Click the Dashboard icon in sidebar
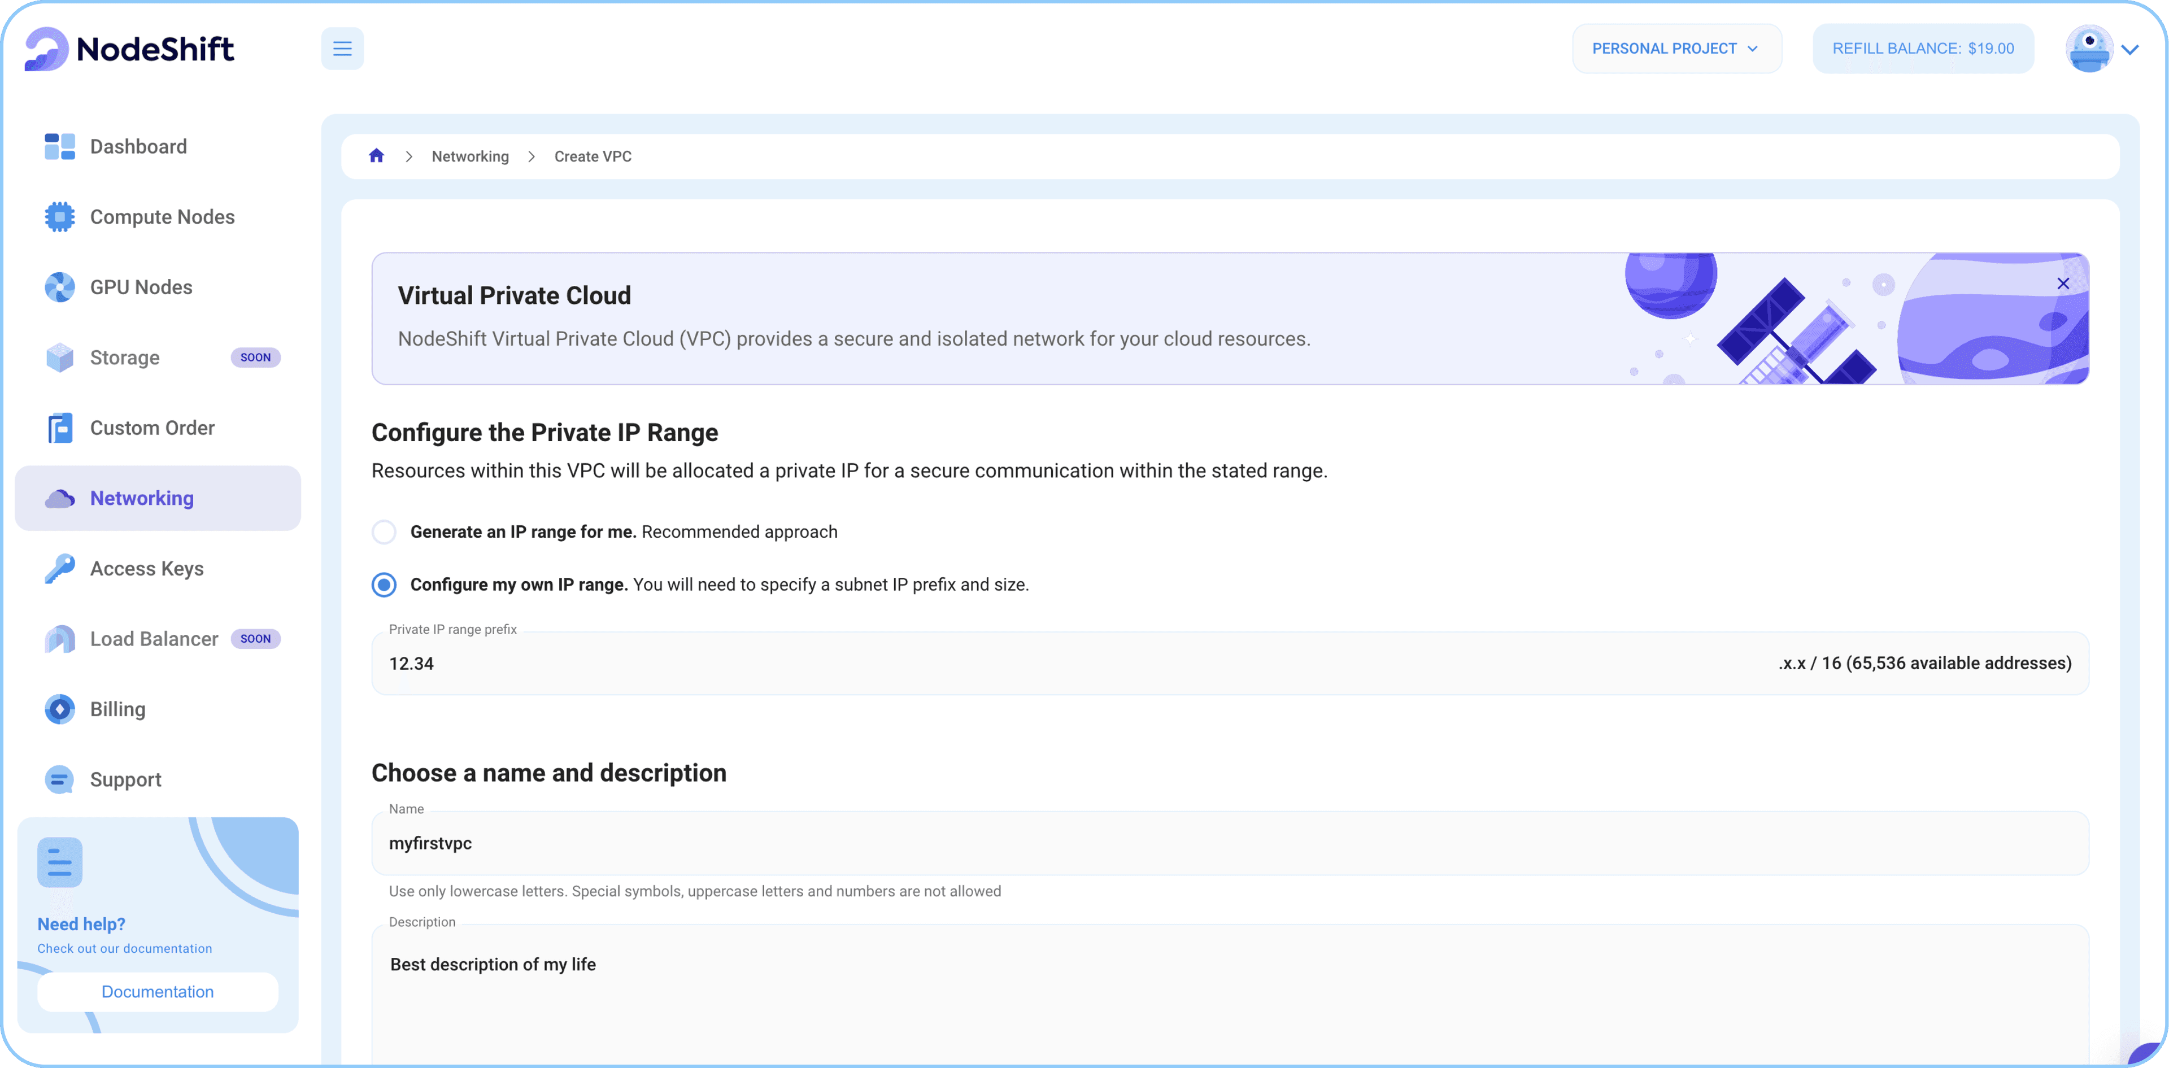This screenshot has height=1068, width=2169. click(x=60, y=146)
